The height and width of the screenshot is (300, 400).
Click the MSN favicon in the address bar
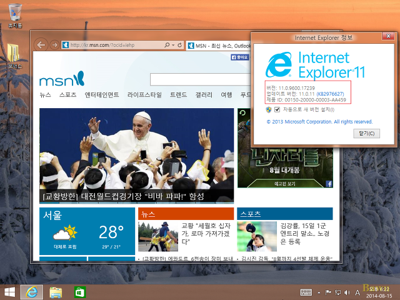[66, 45]
